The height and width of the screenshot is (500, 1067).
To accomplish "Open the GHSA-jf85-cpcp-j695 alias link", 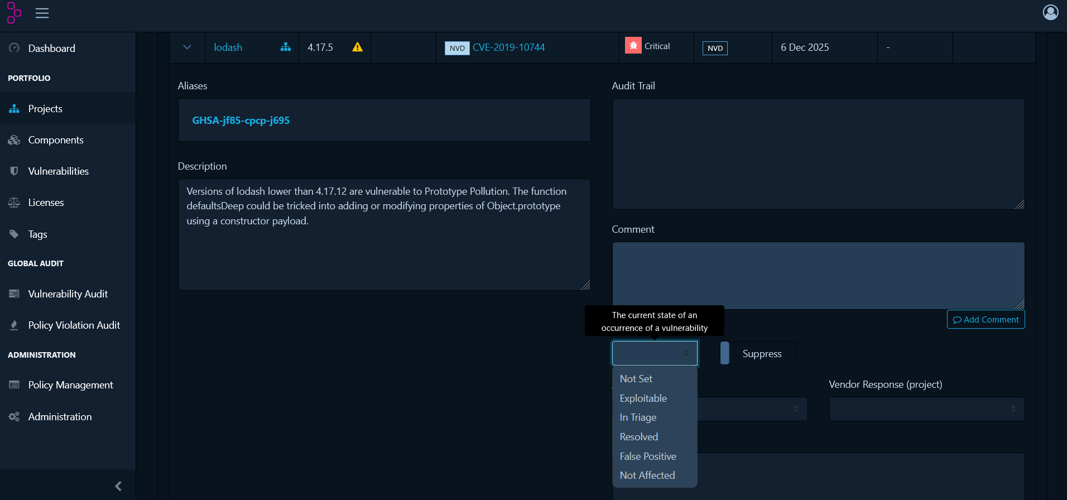I will pos(241,121).
